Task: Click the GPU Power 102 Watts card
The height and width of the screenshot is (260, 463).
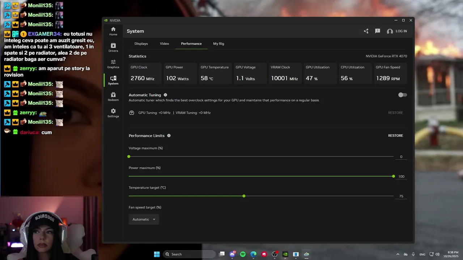Action: (x=180, y=73)
